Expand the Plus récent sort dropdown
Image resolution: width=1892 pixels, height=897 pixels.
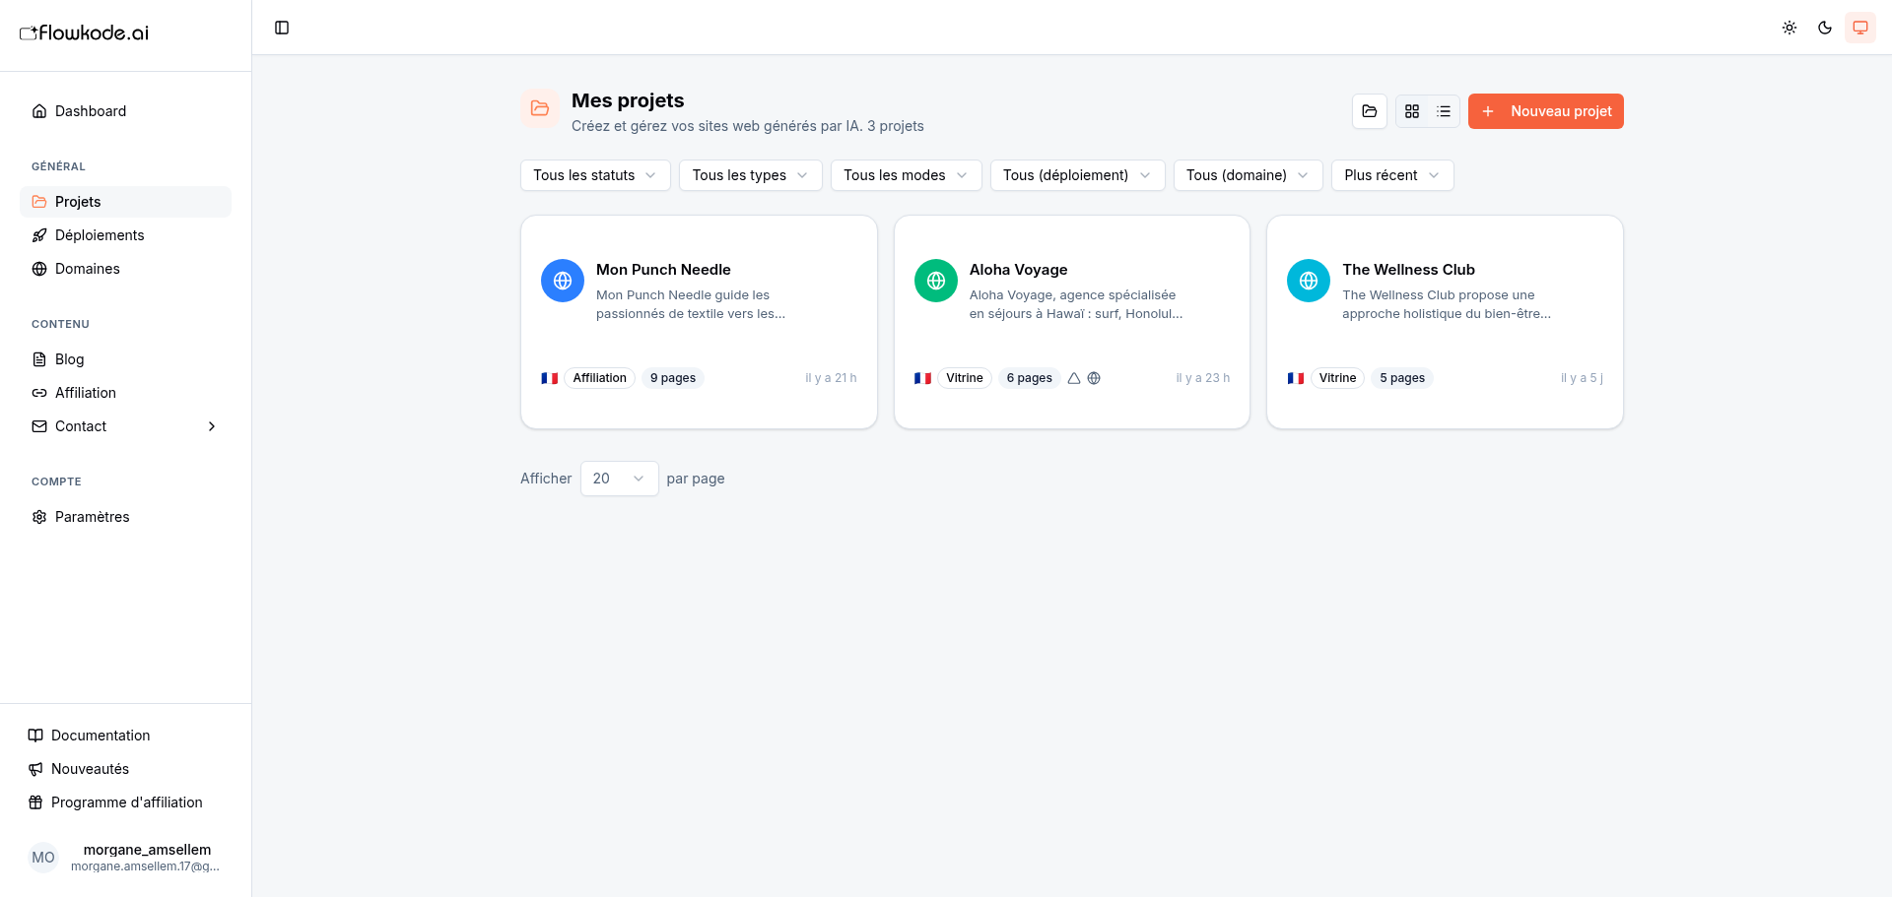pos(1391,175)
